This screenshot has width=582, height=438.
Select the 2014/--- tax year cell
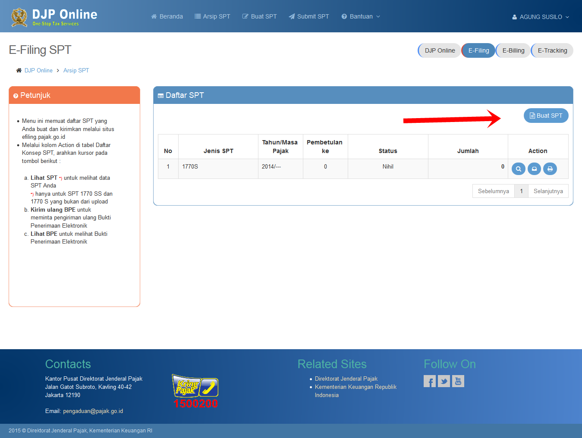pos(280,169)
